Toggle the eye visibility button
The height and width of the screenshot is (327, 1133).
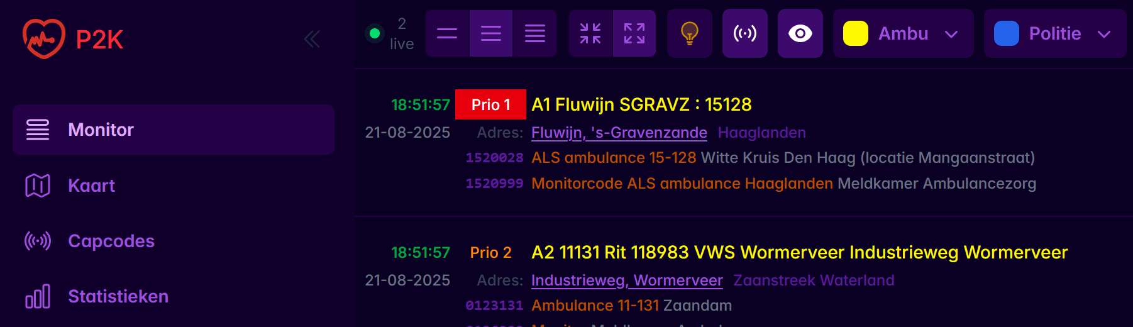coord(800,33)
